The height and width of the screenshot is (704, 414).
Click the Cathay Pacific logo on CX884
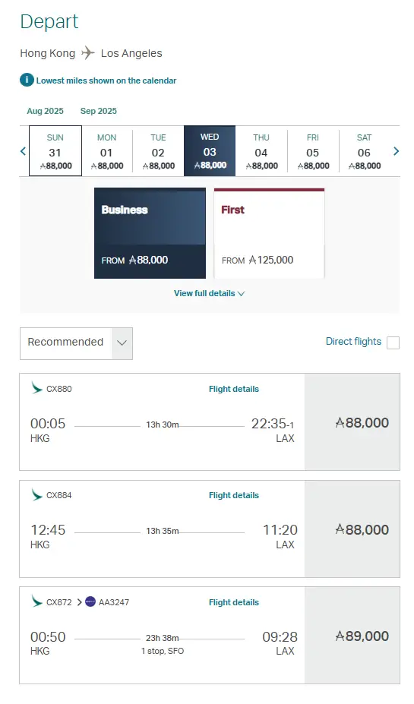pos(36,495)
